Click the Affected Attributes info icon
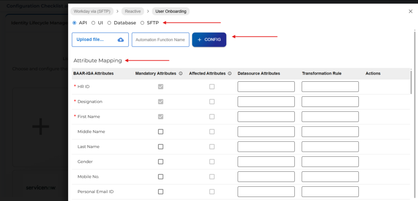Image resolution: width=418 pixels, height=201 pixels. point(230,74)
